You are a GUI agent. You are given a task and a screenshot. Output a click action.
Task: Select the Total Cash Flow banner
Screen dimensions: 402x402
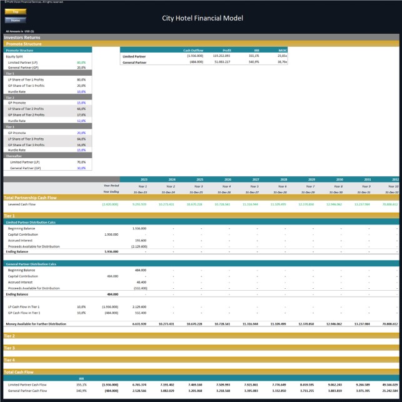click(201, 372)
